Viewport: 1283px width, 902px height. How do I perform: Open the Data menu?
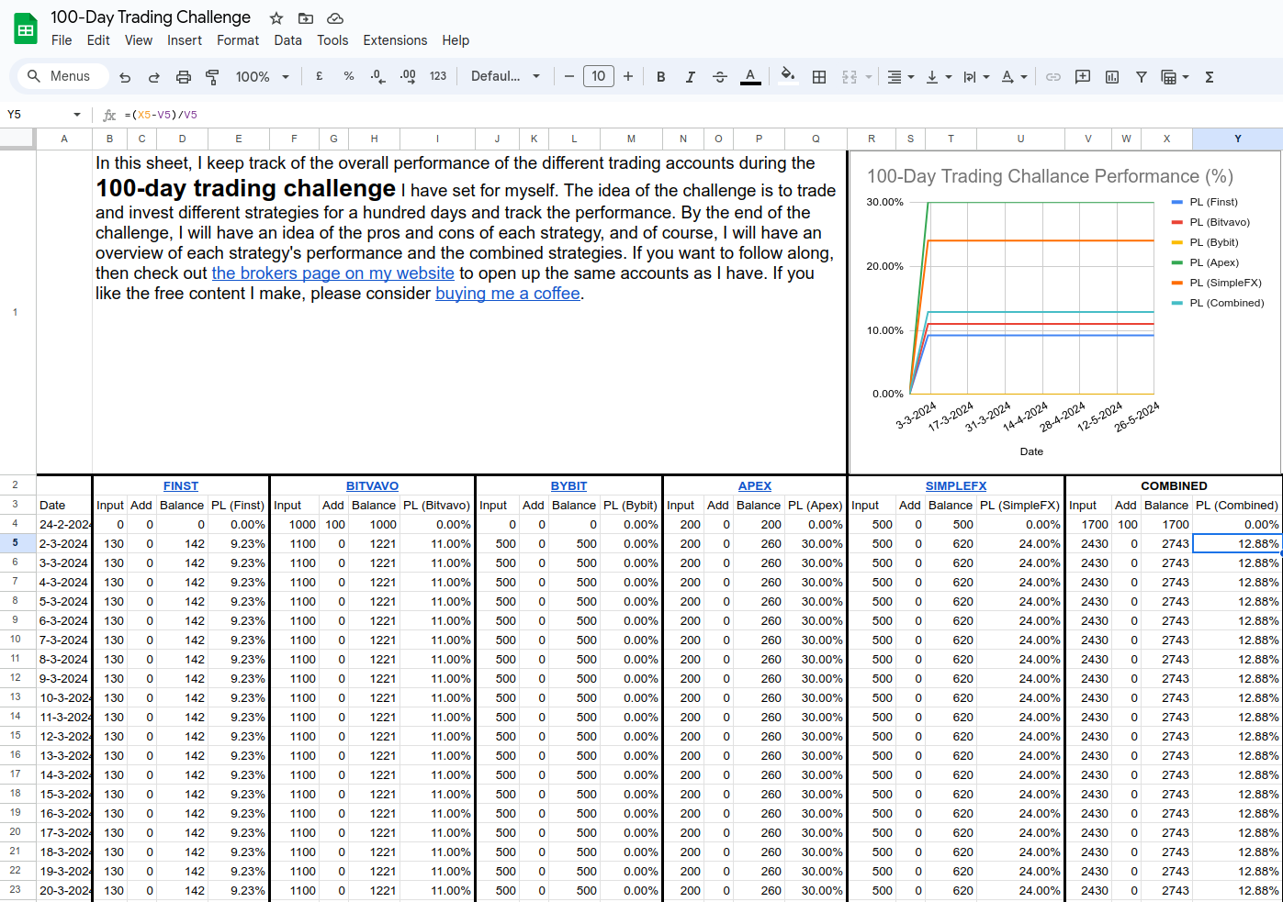coord(287,40)
